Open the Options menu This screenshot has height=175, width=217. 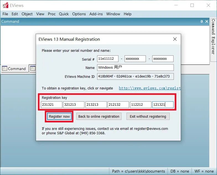pyautogui.click(x=79, y=14)
